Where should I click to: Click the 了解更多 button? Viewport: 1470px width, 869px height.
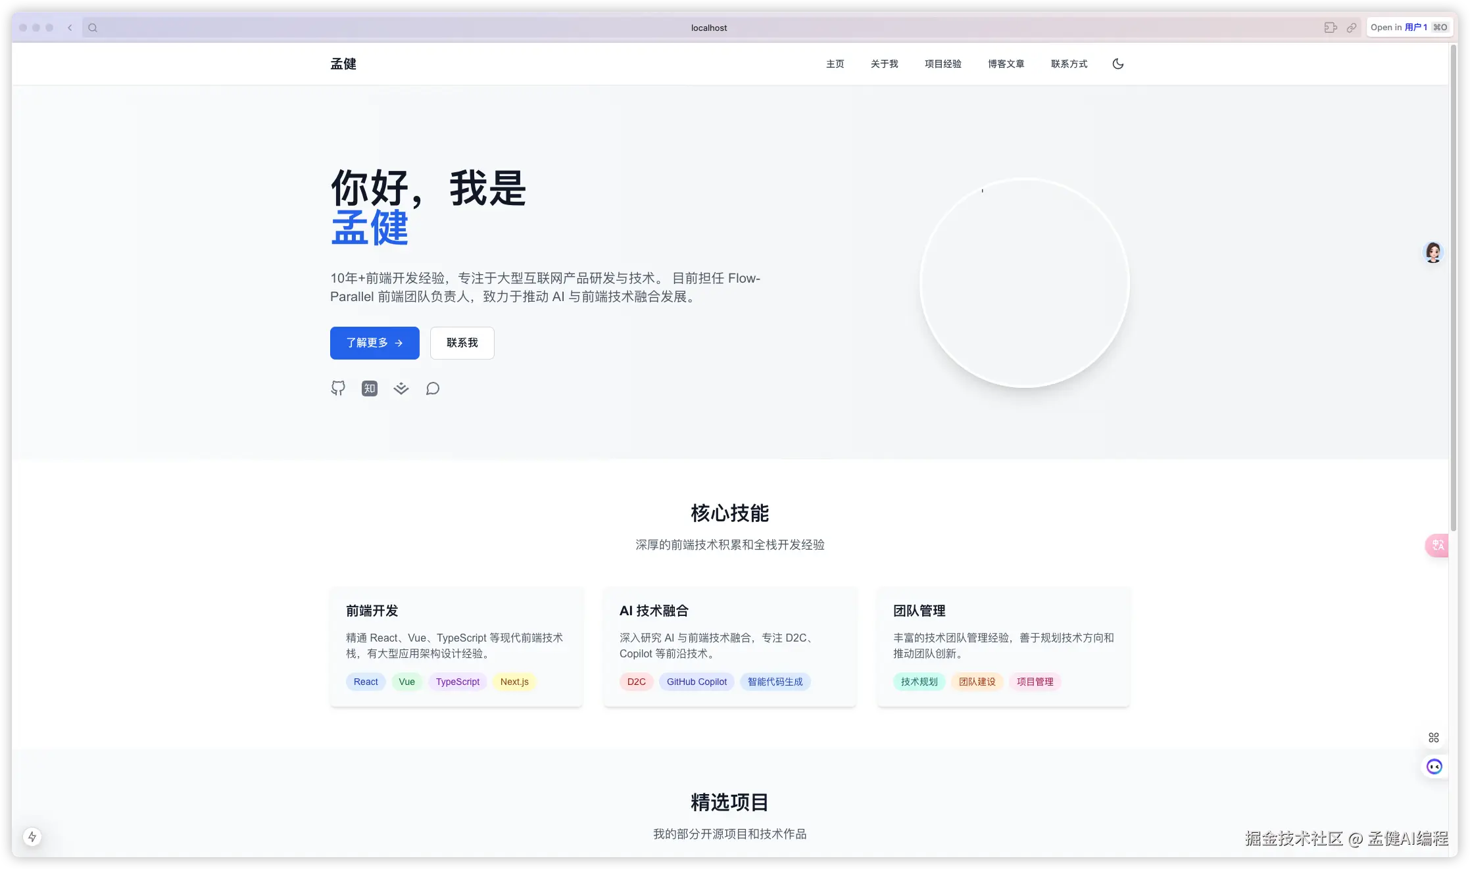pos(374,343)
